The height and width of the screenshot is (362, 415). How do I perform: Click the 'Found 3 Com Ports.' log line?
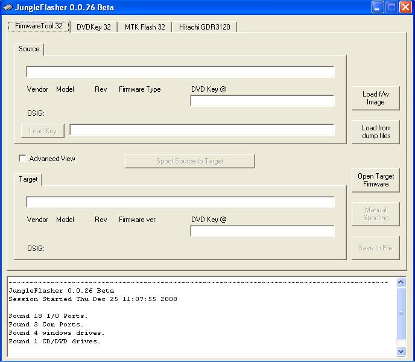pyautogui.click(x=46, y=325)
